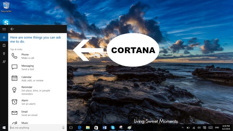
Task: Activate the Cortana microphone icon
Action: pos(63,128)
